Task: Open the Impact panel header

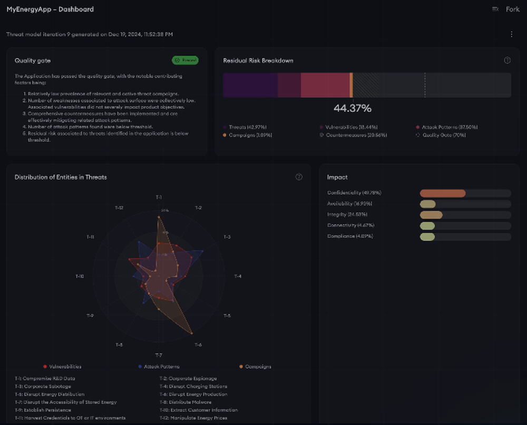Action: click(337, 177)
